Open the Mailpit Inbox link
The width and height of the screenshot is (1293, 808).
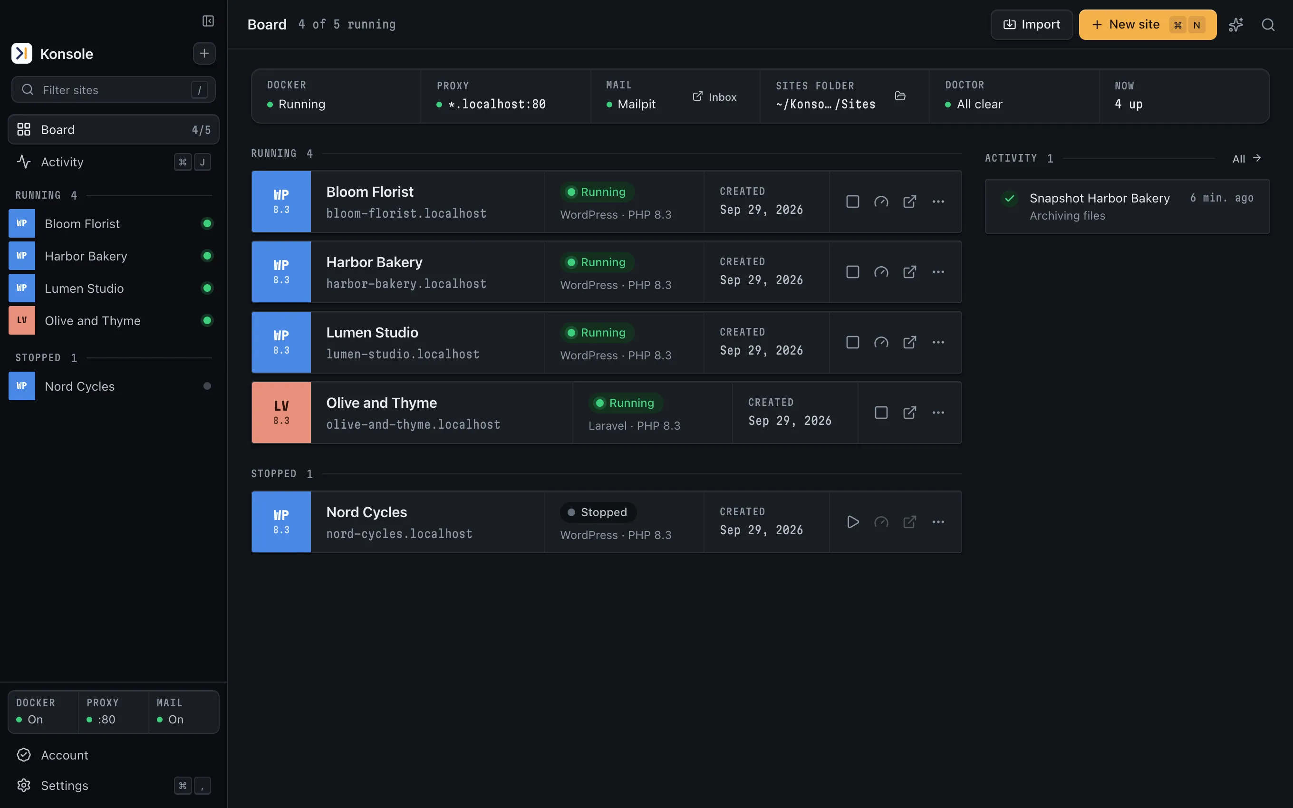tap(714, 97)
